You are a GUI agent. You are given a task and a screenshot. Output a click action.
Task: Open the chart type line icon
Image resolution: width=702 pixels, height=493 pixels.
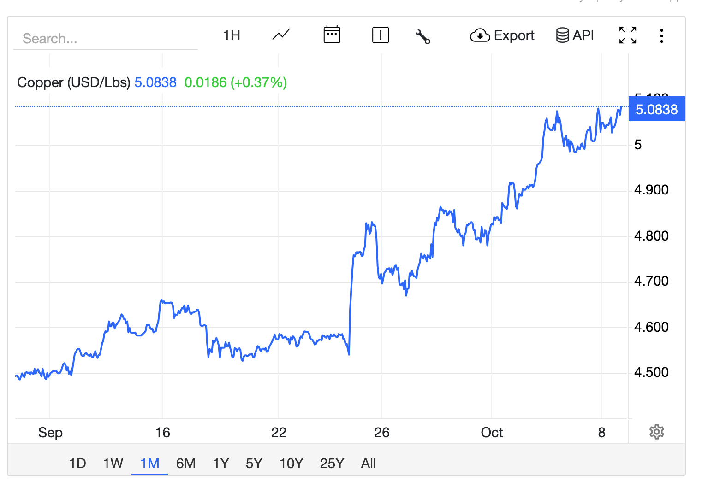281,35
